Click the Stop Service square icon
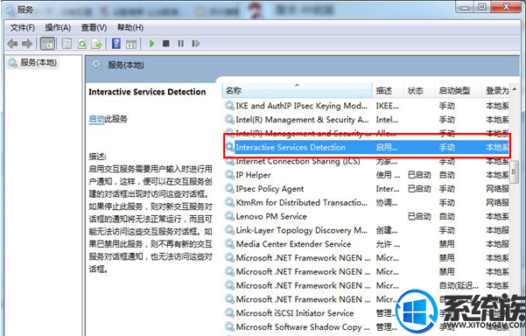Viewport: 526px width, 336px height. coord(165,44)
